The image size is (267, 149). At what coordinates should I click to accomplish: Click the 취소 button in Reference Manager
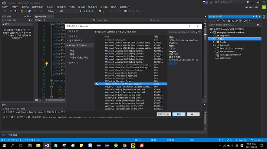[x=193, y=114]
